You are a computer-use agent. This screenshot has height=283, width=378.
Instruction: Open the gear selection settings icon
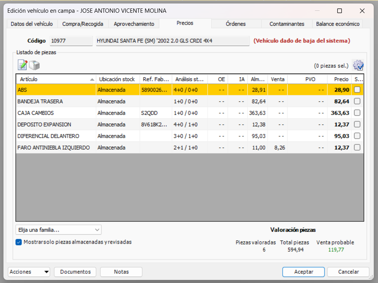(x=358, y=66)
